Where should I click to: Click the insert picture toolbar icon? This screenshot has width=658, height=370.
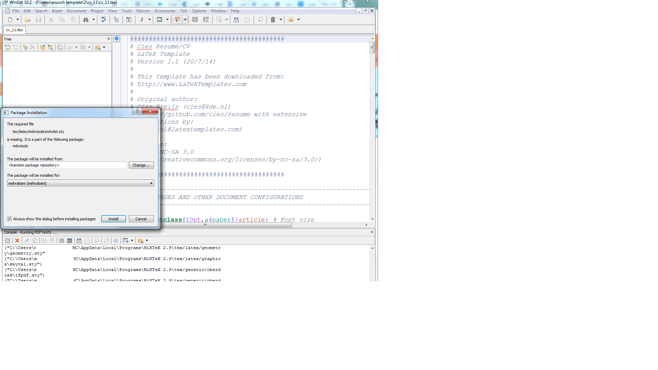[x=159, y=20]
